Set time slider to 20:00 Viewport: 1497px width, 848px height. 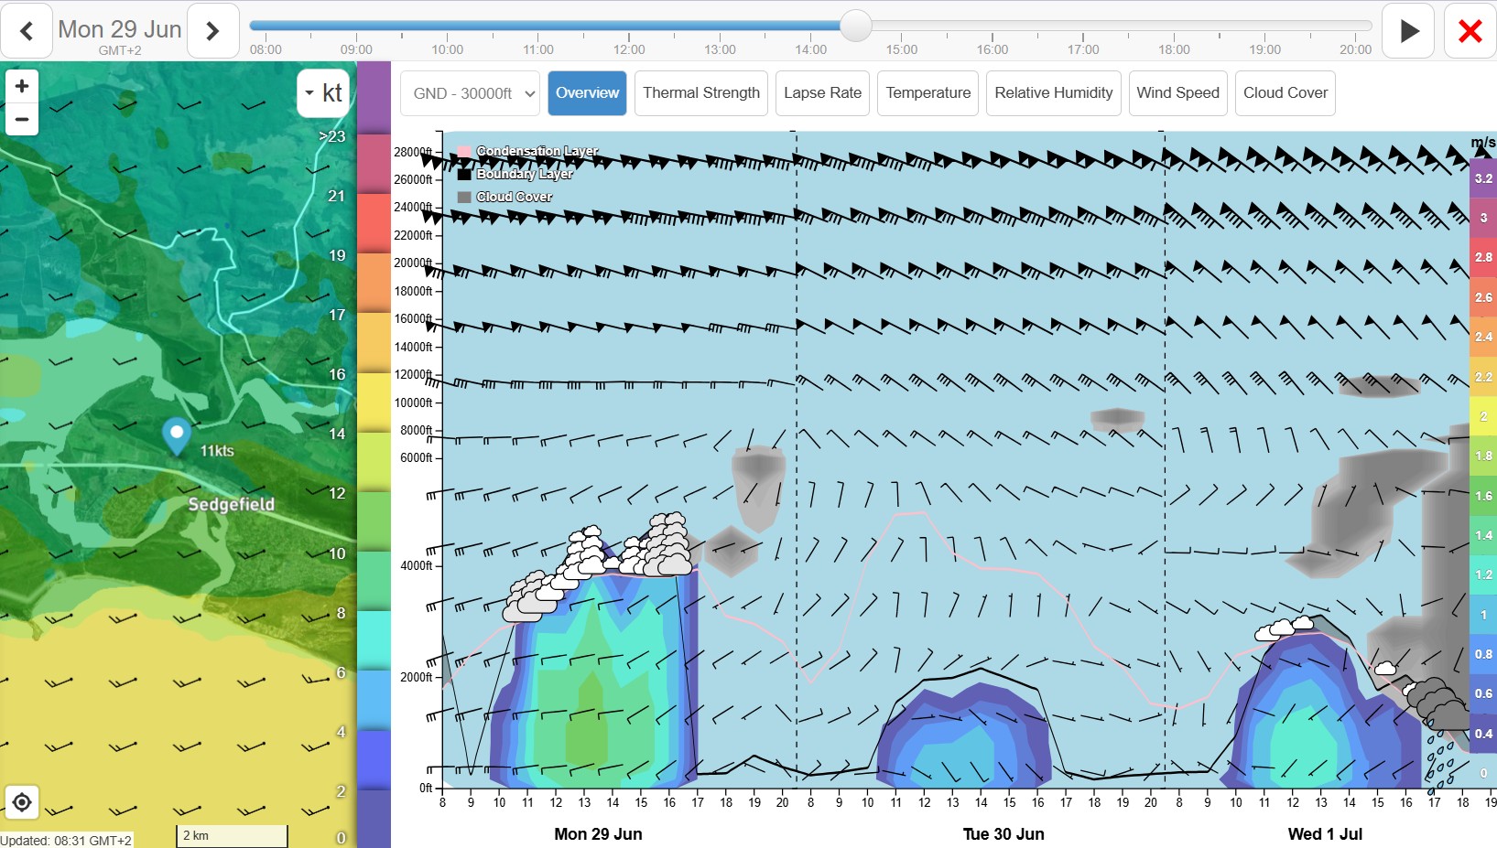pos(1355,26)
